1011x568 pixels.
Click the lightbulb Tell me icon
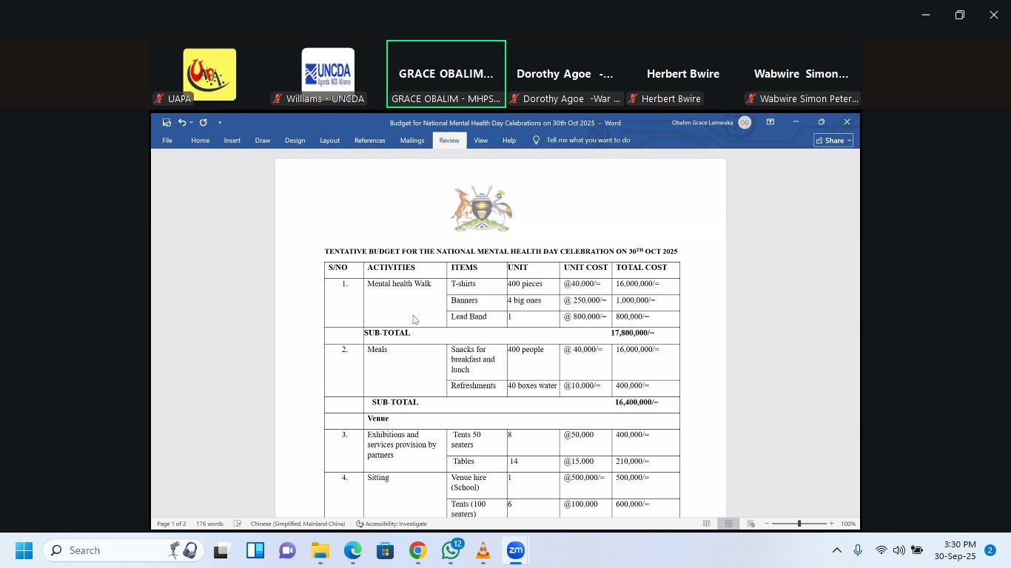(x=537, y=141)
